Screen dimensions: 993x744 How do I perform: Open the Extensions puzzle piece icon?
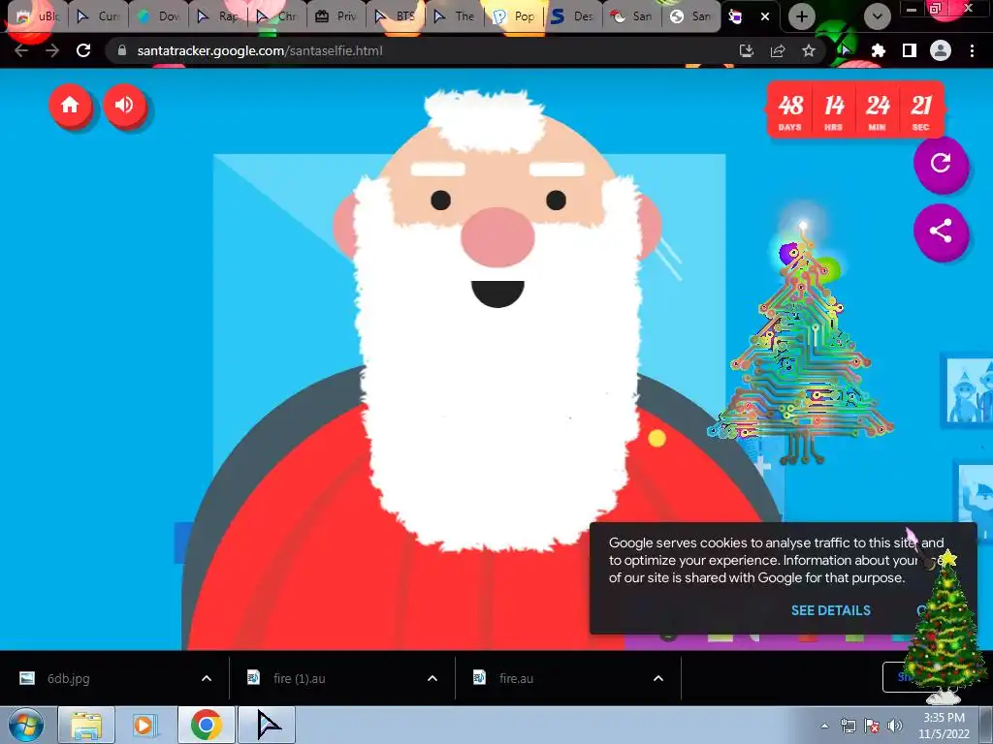click(x=879, y=50)
